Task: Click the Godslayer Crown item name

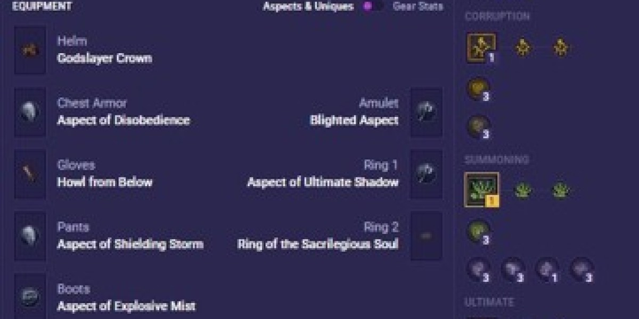Action: 104,58
